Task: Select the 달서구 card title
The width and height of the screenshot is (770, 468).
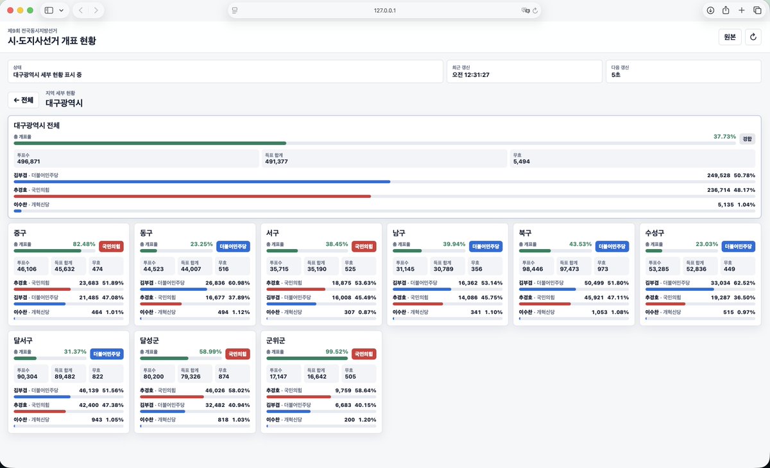Action: [23, 340]
